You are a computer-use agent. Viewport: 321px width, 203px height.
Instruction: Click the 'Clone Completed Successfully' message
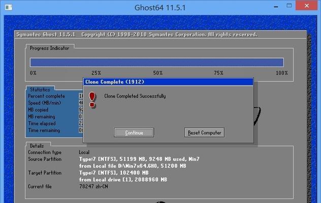[x=135, y=96]
